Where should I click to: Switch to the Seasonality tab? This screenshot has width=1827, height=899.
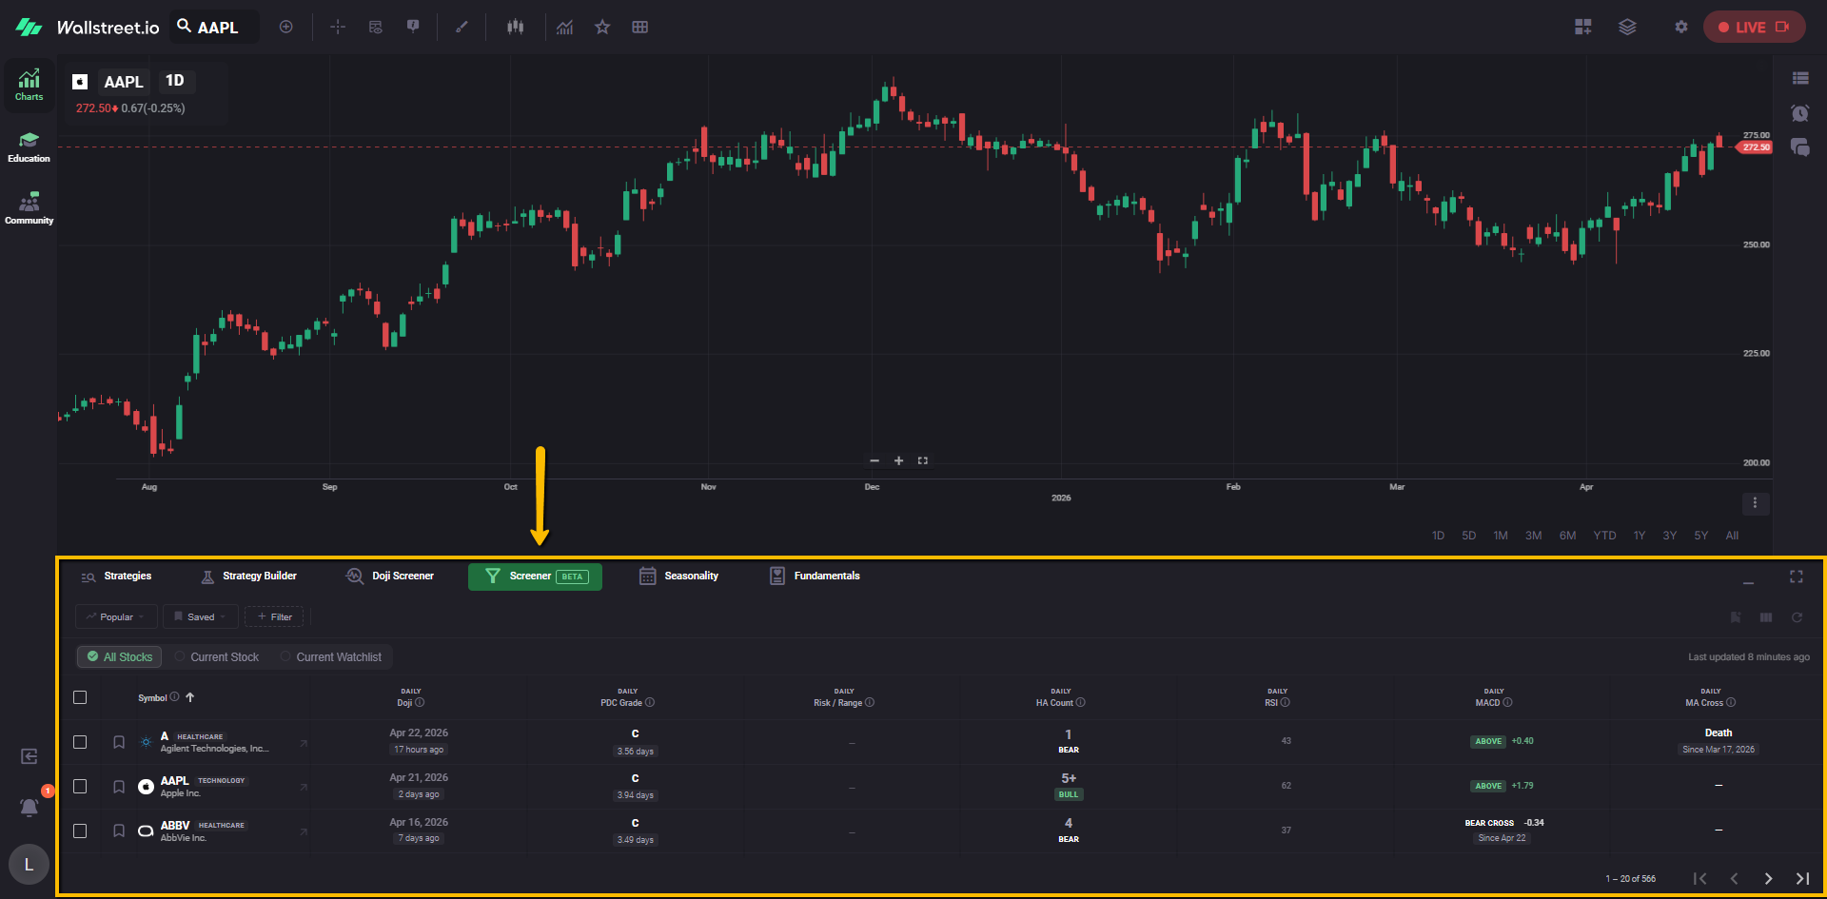point(678,577)
